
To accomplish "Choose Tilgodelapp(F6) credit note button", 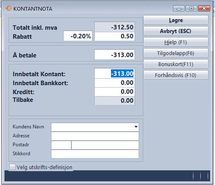I will tap(176, 53).
